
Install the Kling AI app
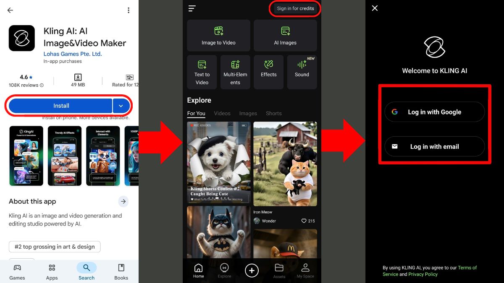61,106
